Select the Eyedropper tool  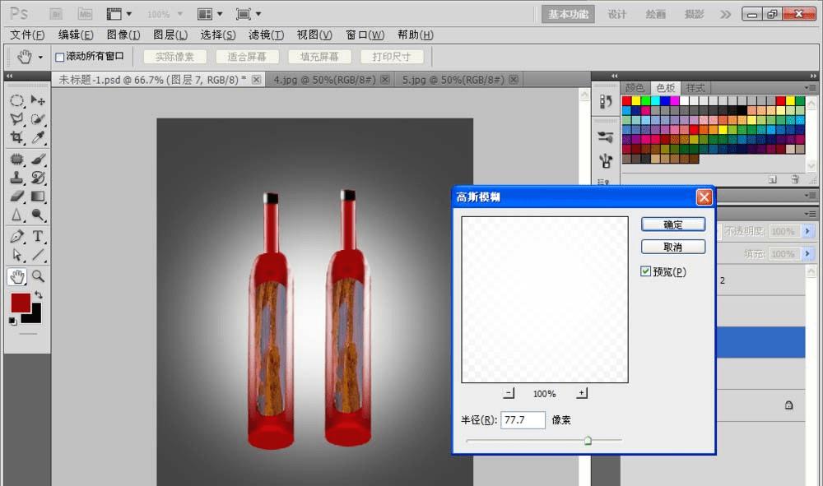pos(37,137)
